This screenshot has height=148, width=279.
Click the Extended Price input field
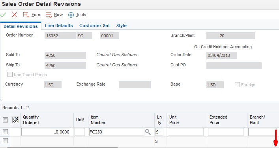pyautogui.click(x=226, y=132)
